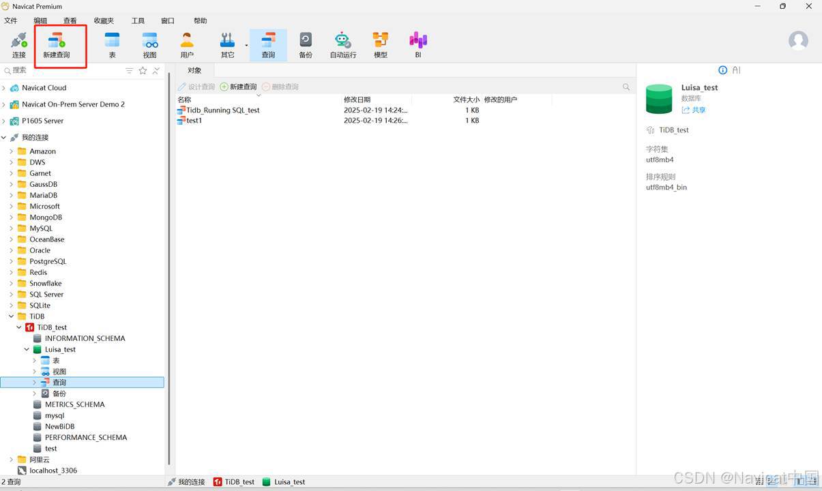Open the 帮助 menu
Viewport: 822px width, 491px height.
click(x=200, y=20)
